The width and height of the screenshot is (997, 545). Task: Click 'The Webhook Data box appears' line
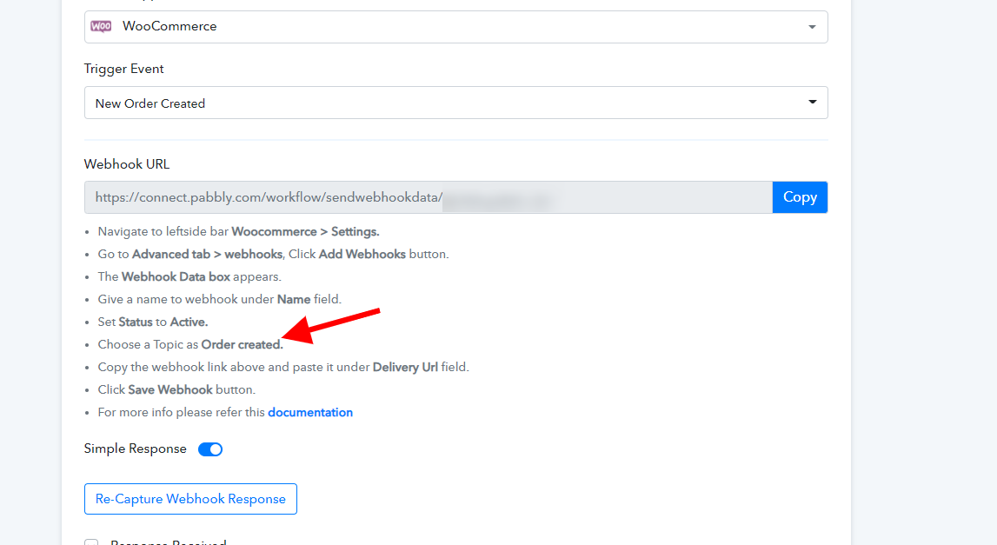(189, 276)
